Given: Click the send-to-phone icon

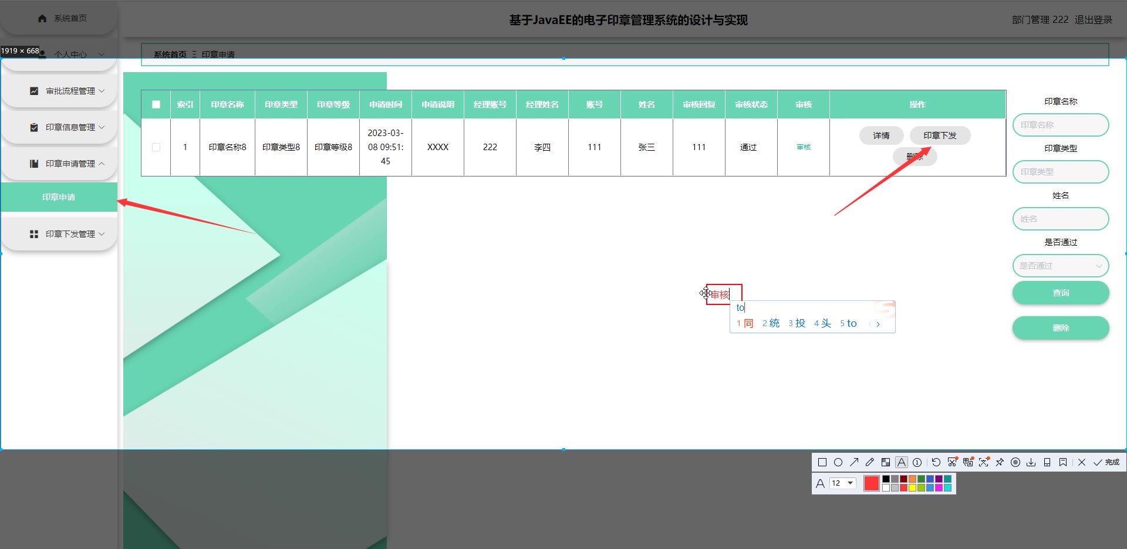Looking at the screenshot, I should (1047, 462).
